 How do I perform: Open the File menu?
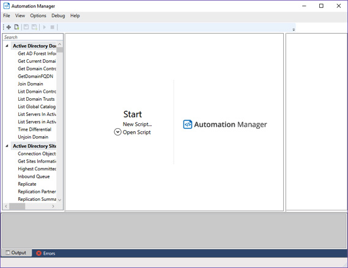click(x=7, y=16)
